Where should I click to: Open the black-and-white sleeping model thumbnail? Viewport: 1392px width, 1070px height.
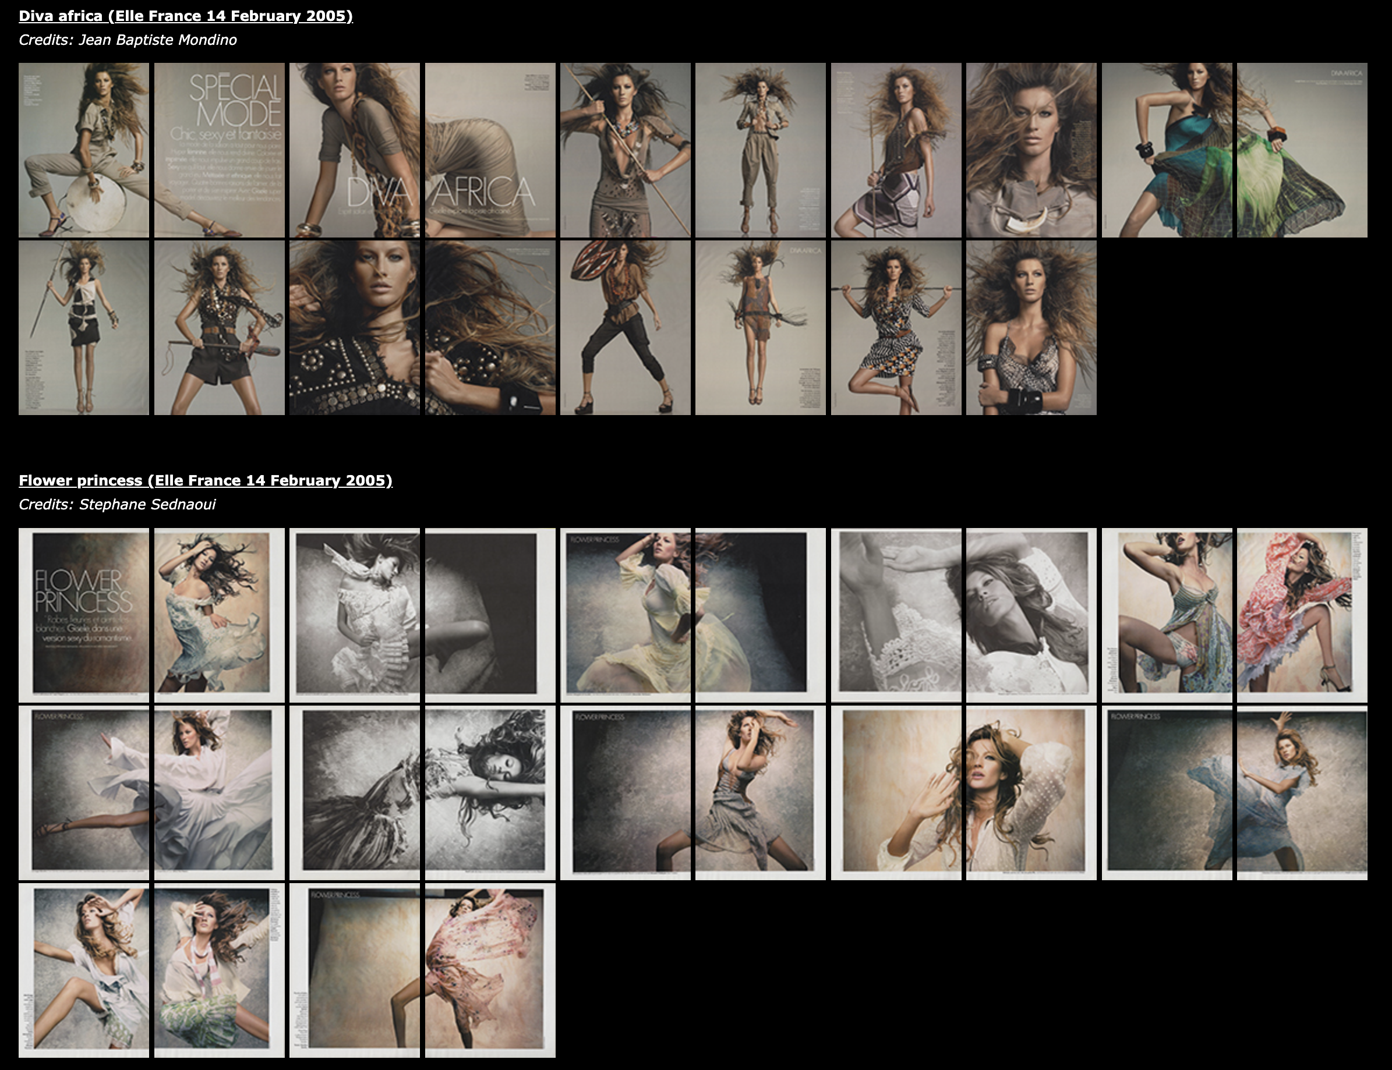(490, 792)
